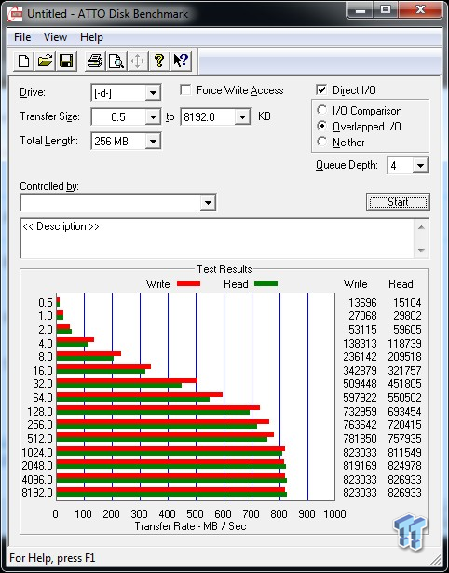Click the 512.0 transfer size label
Viewport: 449px width, 573px height.
click(x=39, y=439)
